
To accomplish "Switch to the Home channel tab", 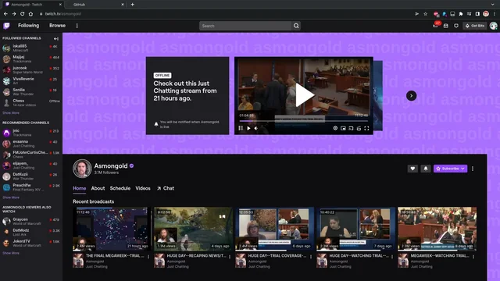I will [79, 188].
